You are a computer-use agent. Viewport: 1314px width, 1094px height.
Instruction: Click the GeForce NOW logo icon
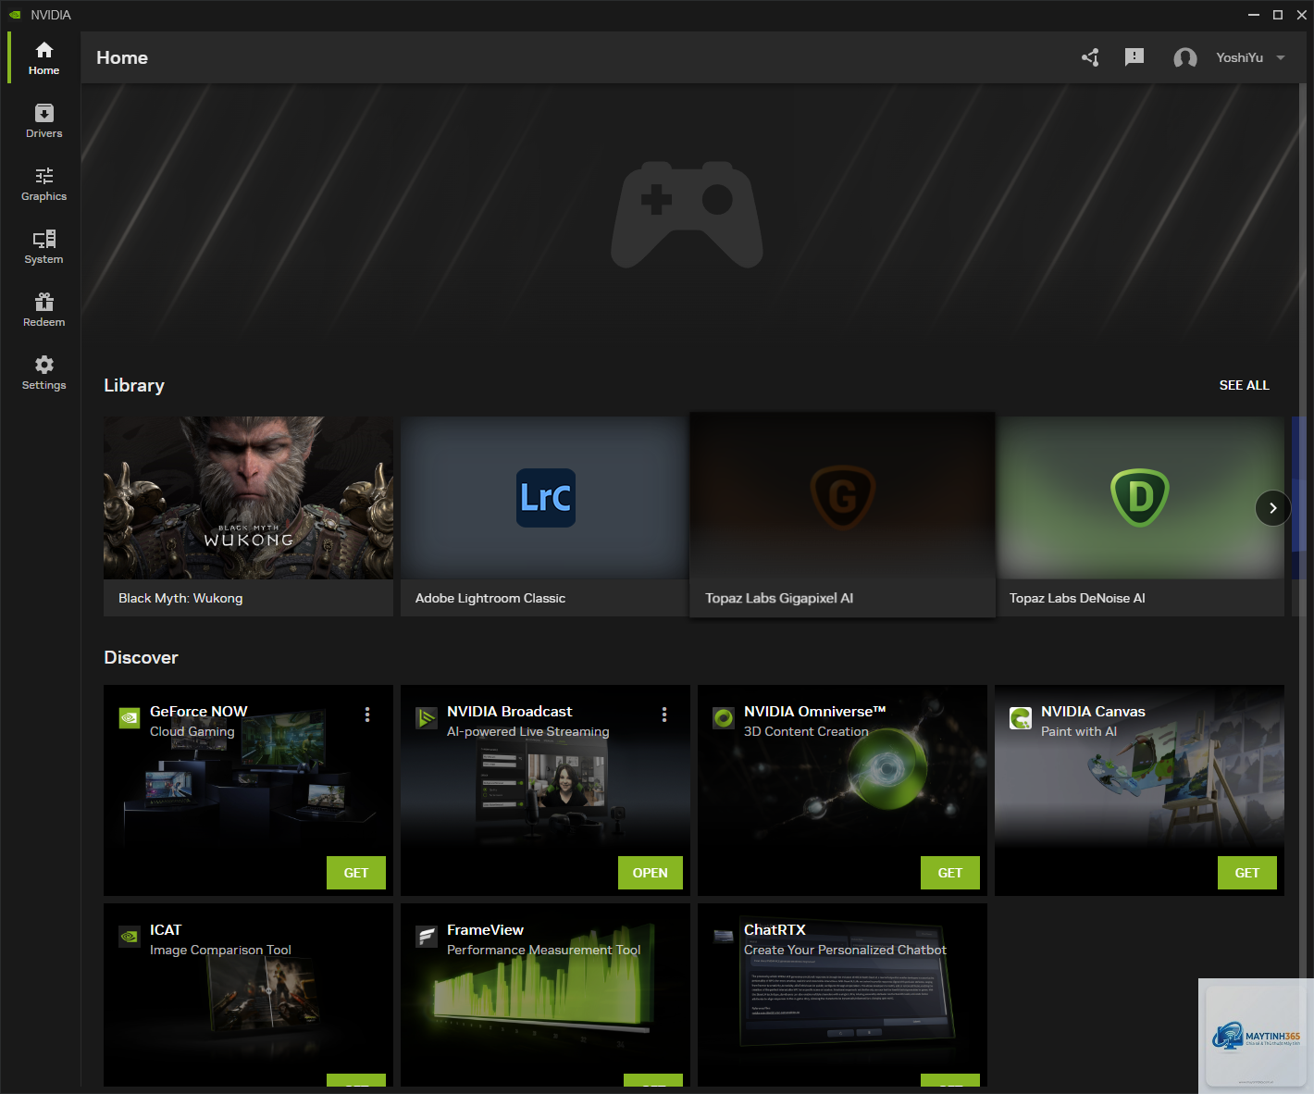click(x=130, y=718)
